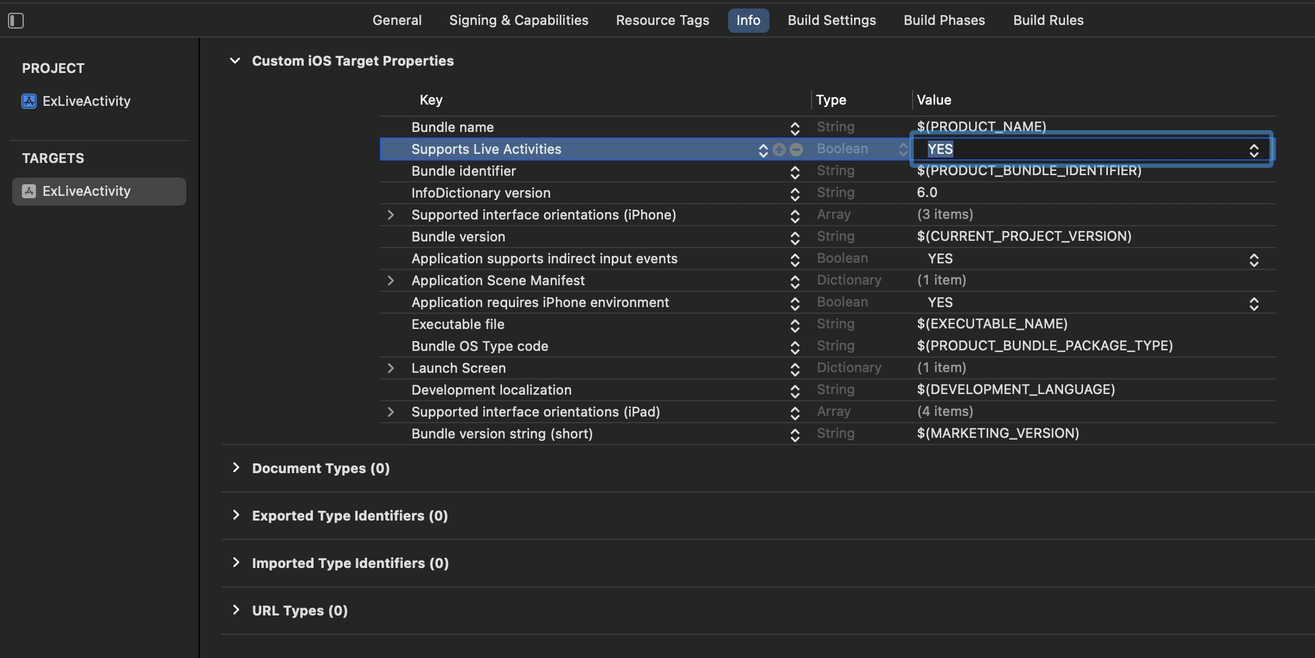Click the Supports Live Activities key stepper
Screen dimensions: 1315x658
[763, 150]
